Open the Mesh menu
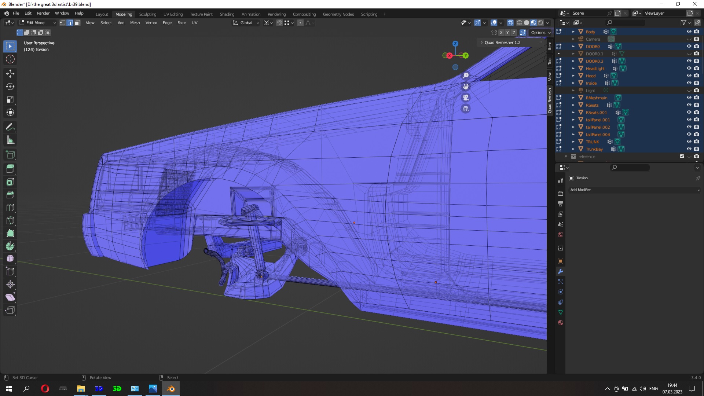This screenshot has width=704, height=396. click(135, 23)
